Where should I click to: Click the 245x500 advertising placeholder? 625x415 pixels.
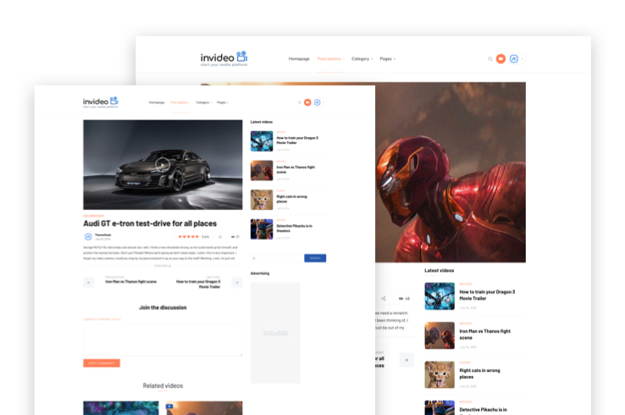tap(275, 333)
